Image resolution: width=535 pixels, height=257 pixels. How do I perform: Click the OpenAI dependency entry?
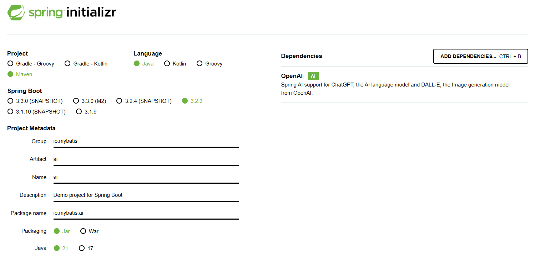tap(292, 76)
